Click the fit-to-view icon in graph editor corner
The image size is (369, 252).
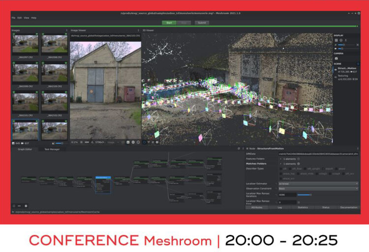tap(14, 206)
